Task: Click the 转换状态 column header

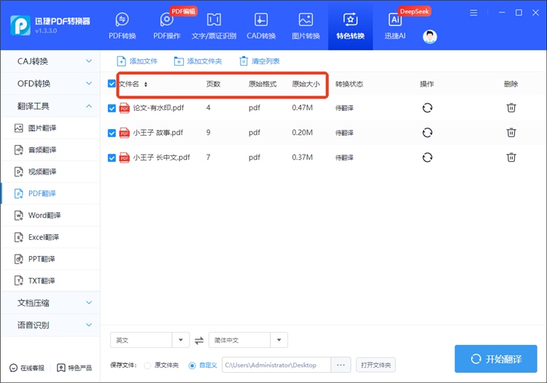Action: click(x=349, y=84)
